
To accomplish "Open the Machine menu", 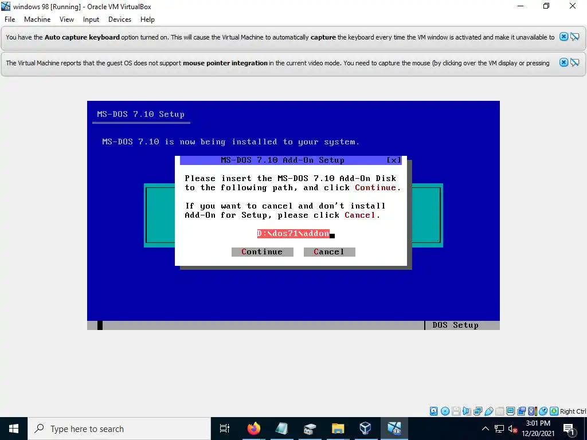I will (x=37, y=19).
